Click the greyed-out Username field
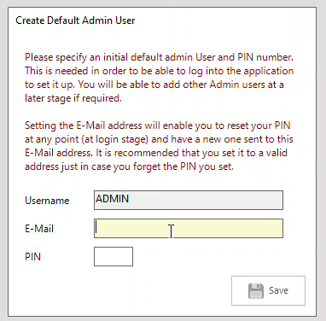 [x=189, y=200]
